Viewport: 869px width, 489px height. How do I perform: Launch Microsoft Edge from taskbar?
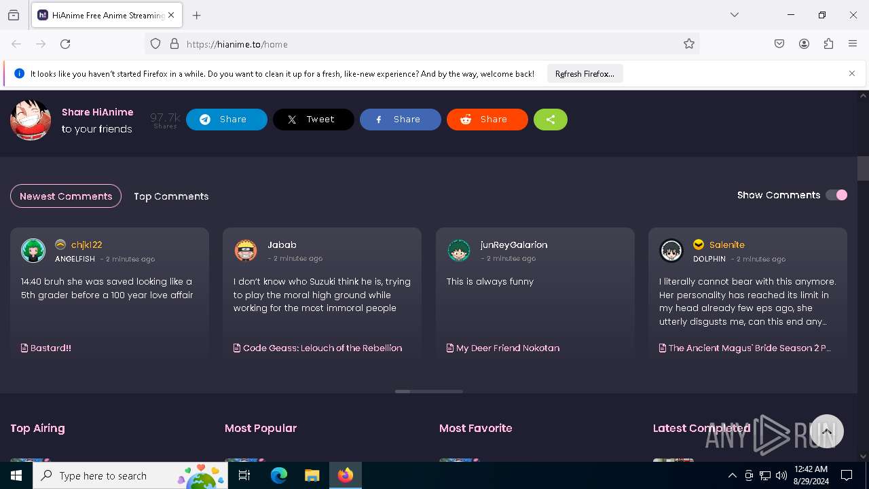point(279,475)
